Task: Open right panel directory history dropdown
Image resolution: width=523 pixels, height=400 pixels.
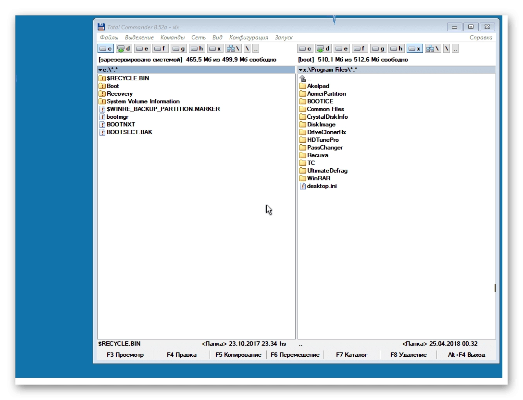Action: point(300,70)
